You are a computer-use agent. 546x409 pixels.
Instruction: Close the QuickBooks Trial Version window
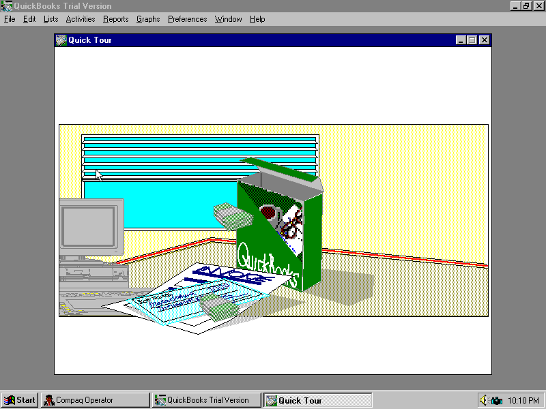tap(538, 6)
